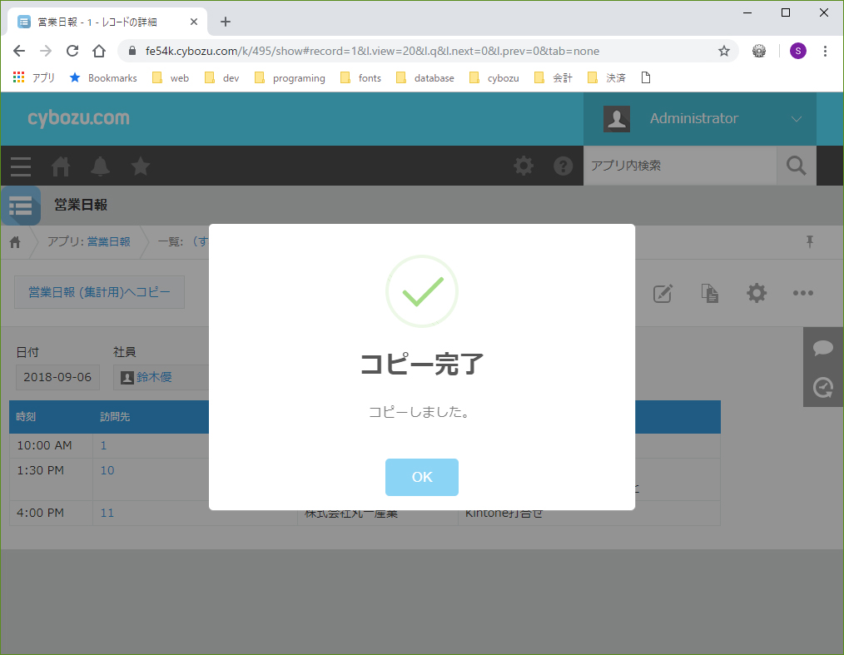Image resolution: width=844 pixels, height=655 pixels.
Task: Click the 営業日報 (集計用)へコピー button
Action: [x=99, y=292]
